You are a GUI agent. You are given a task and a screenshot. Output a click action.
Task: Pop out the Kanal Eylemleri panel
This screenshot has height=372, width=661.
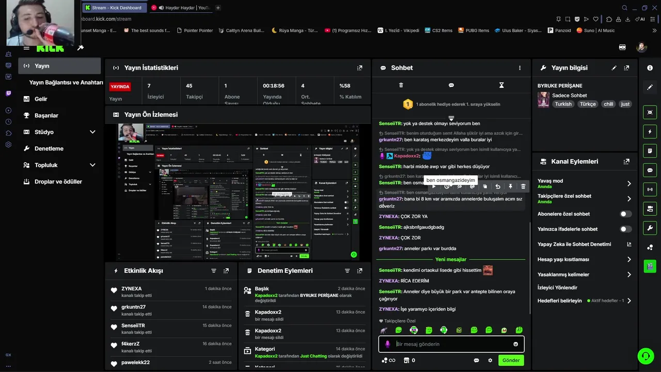tap(626, 161)
